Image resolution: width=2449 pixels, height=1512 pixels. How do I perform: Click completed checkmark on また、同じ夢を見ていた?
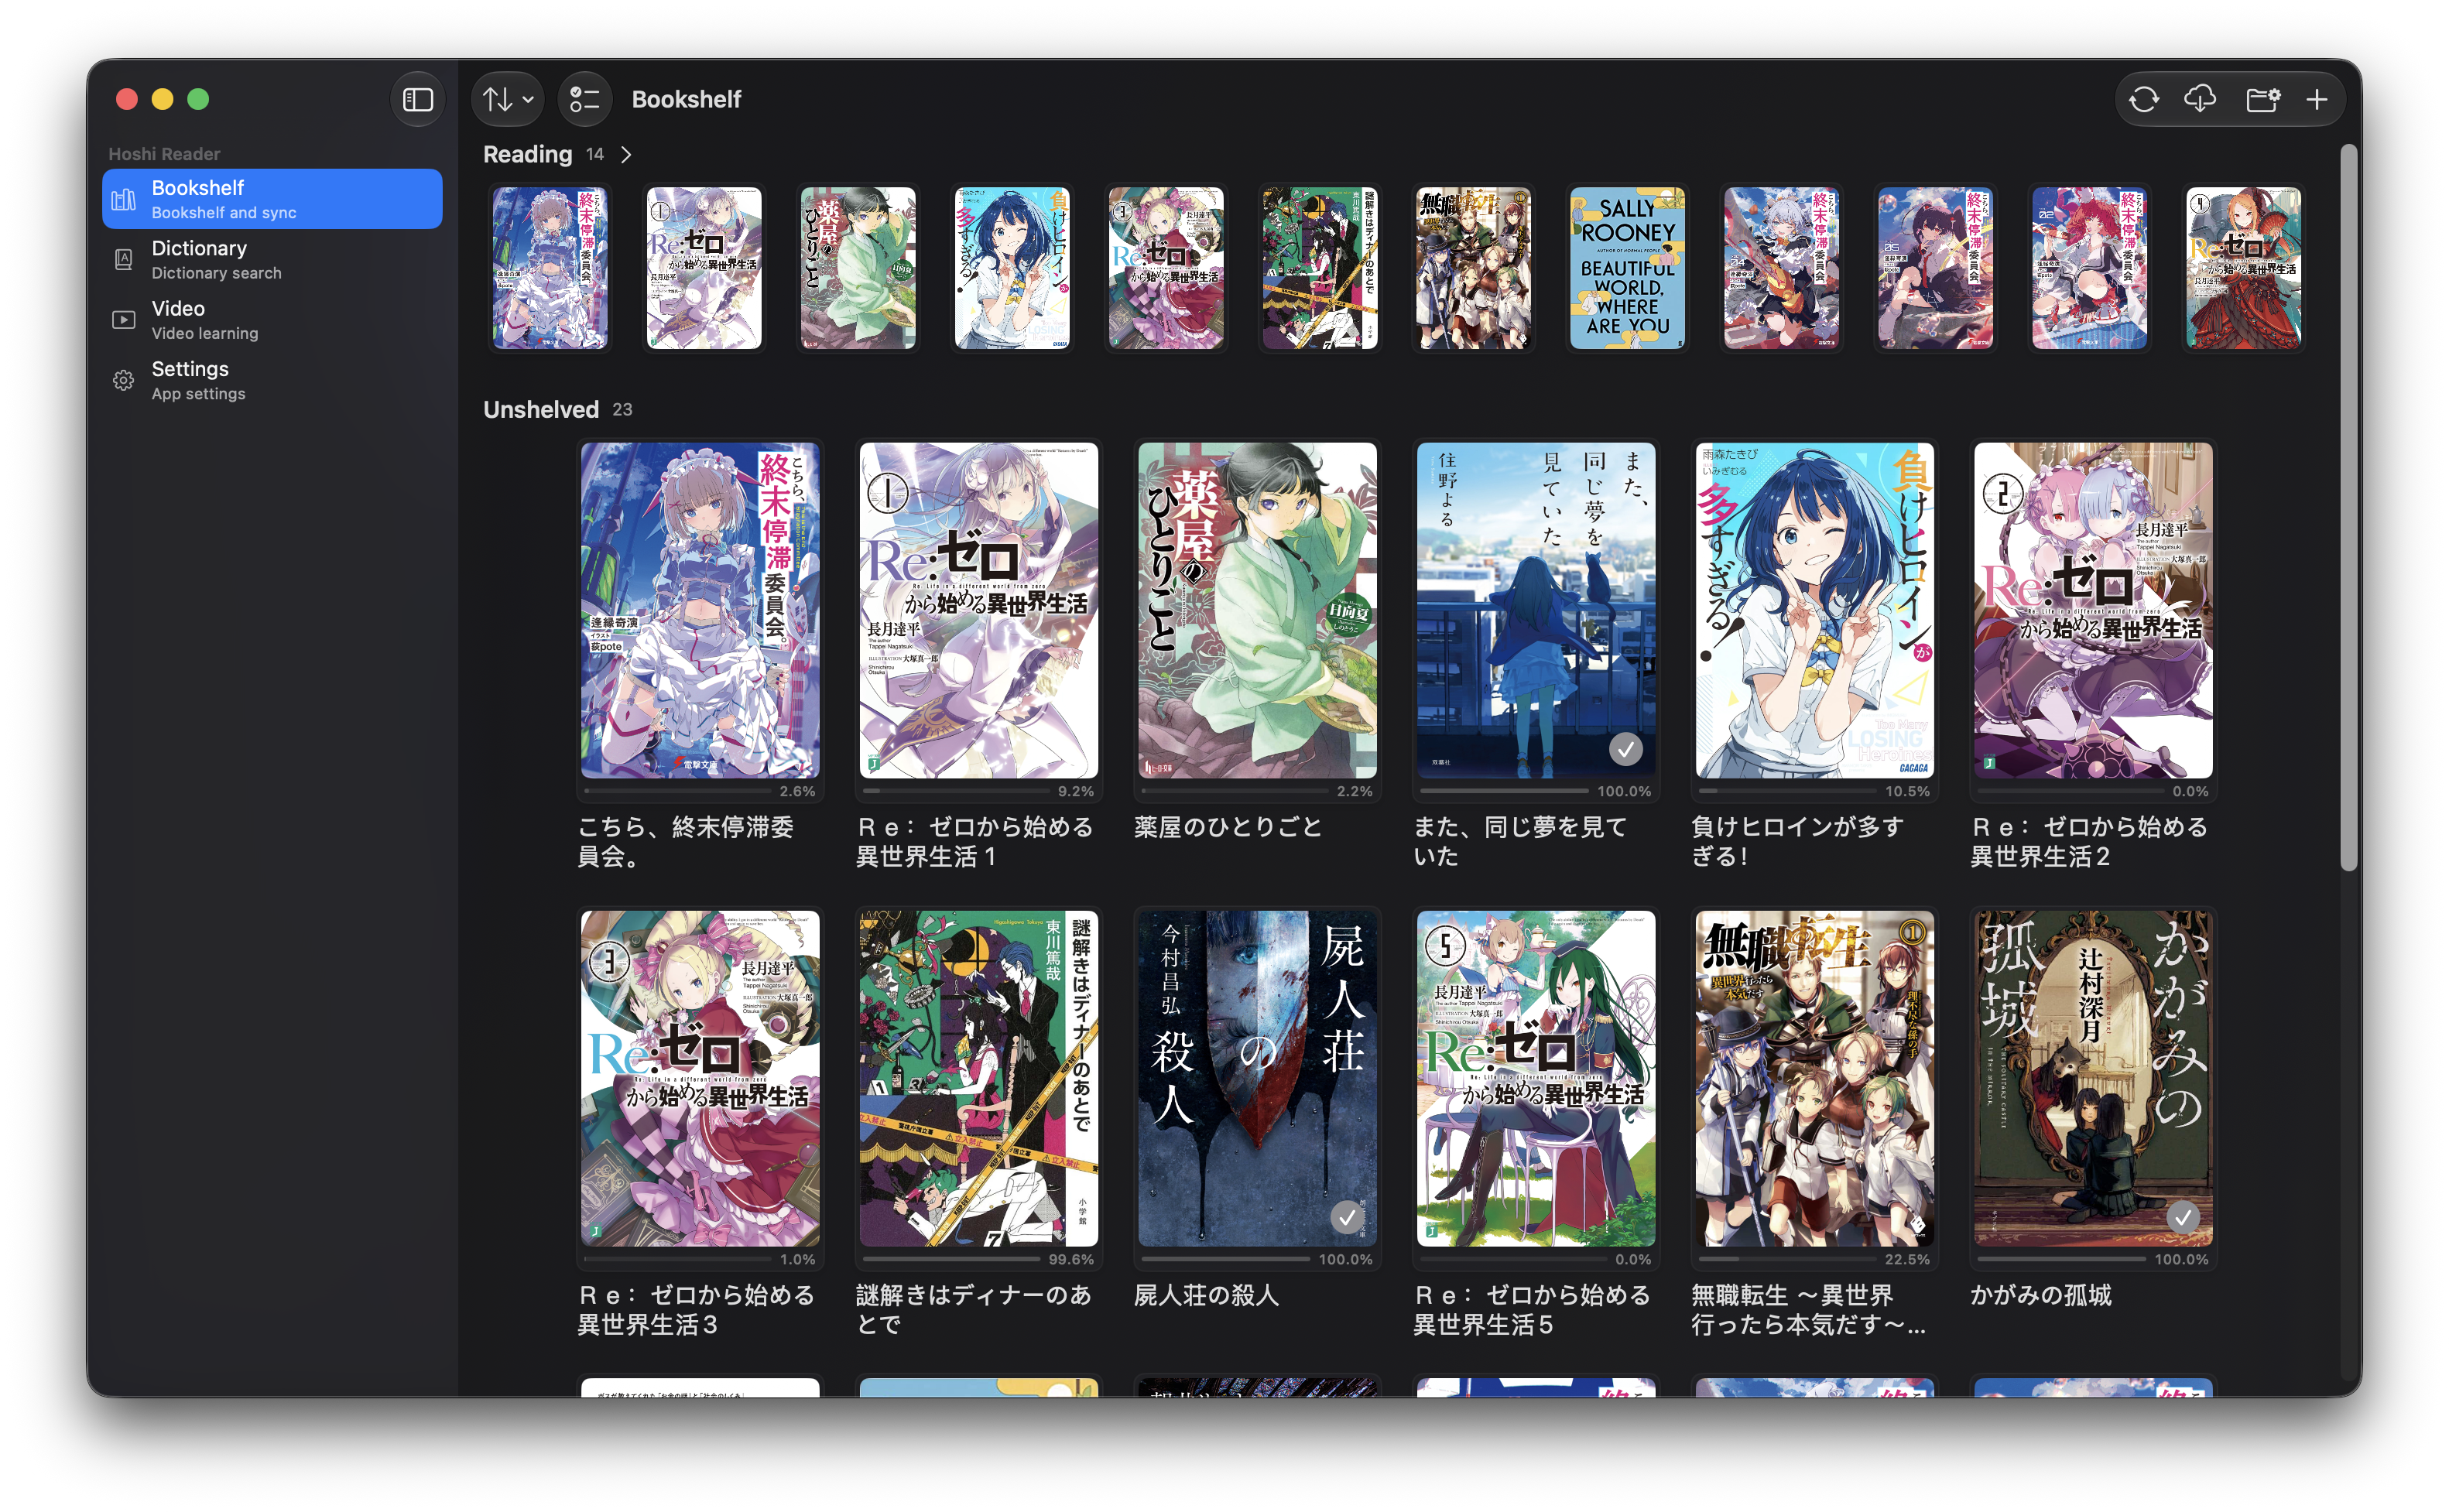pyautogui.click(x=1626, y=749)
